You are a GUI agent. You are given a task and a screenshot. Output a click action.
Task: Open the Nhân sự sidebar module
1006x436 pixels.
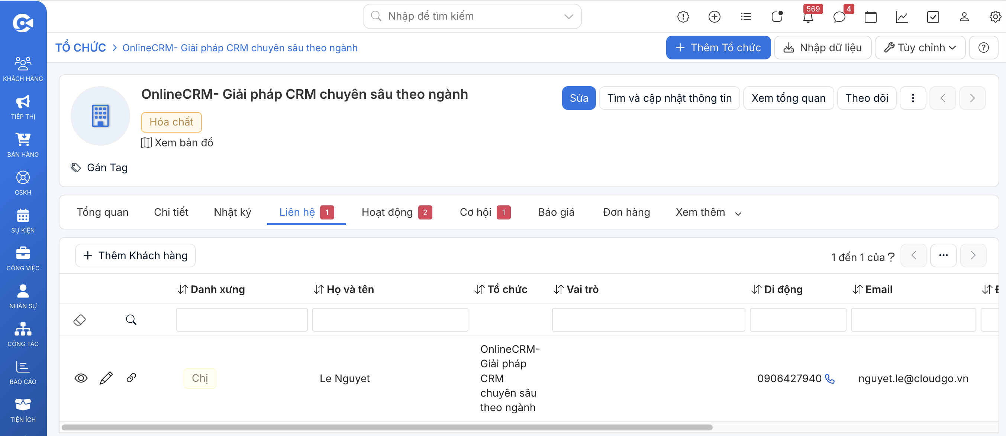pos(23,296)
